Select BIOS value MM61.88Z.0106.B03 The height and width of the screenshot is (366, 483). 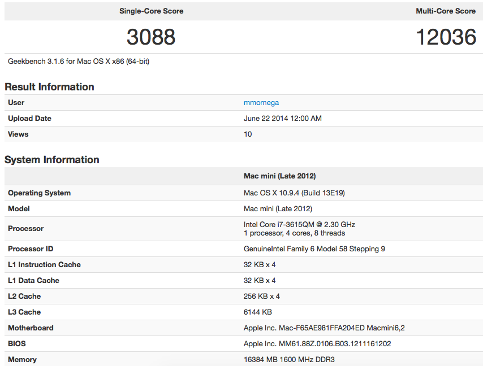click(x=317, y=343)
